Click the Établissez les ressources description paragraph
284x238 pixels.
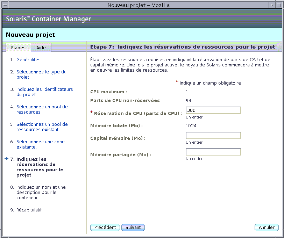point(180,65)
